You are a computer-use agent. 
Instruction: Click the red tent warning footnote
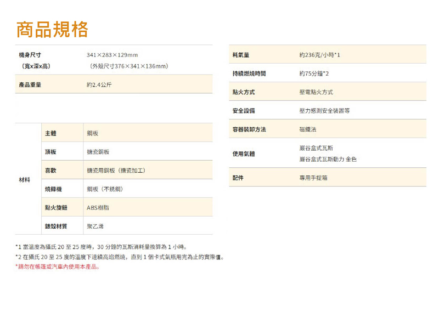point(58,266)
